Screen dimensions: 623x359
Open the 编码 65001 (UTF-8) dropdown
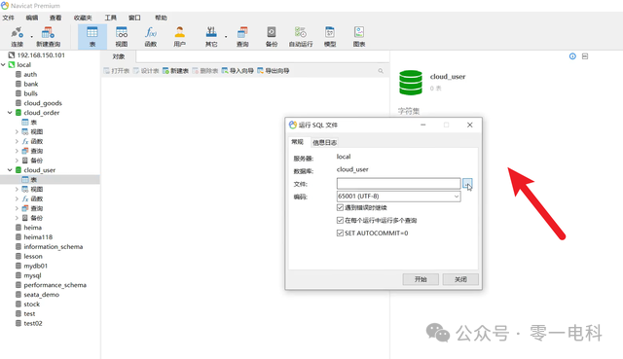point(398,197)
